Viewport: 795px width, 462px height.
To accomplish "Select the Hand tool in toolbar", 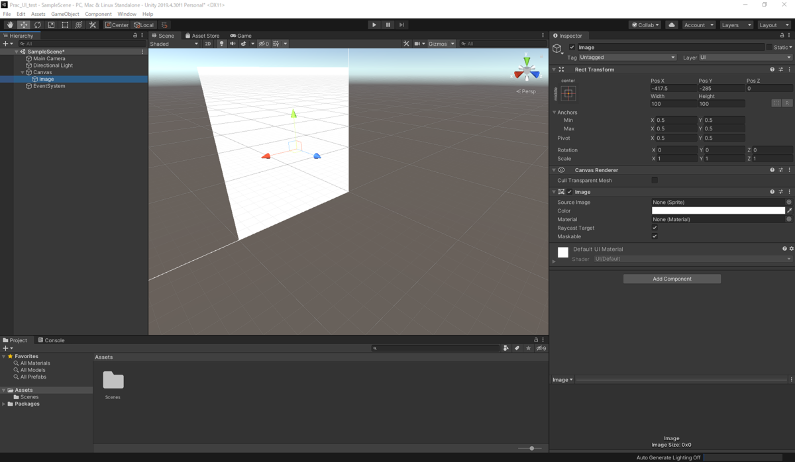I will click(x=10, y=24).
